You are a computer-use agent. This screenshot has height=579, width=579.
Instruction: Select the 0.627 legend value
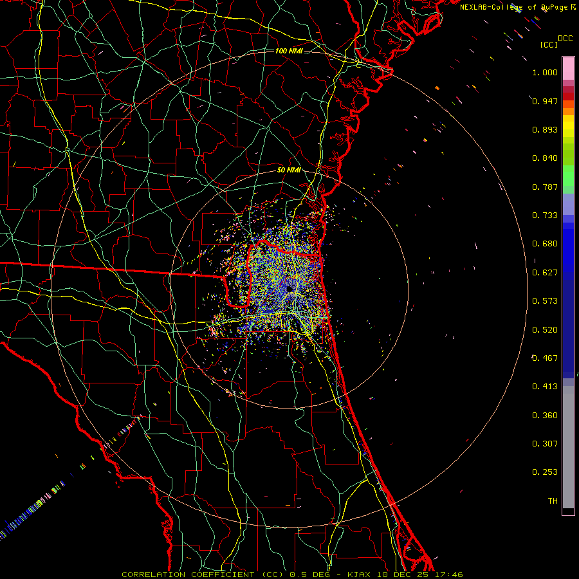545,273
